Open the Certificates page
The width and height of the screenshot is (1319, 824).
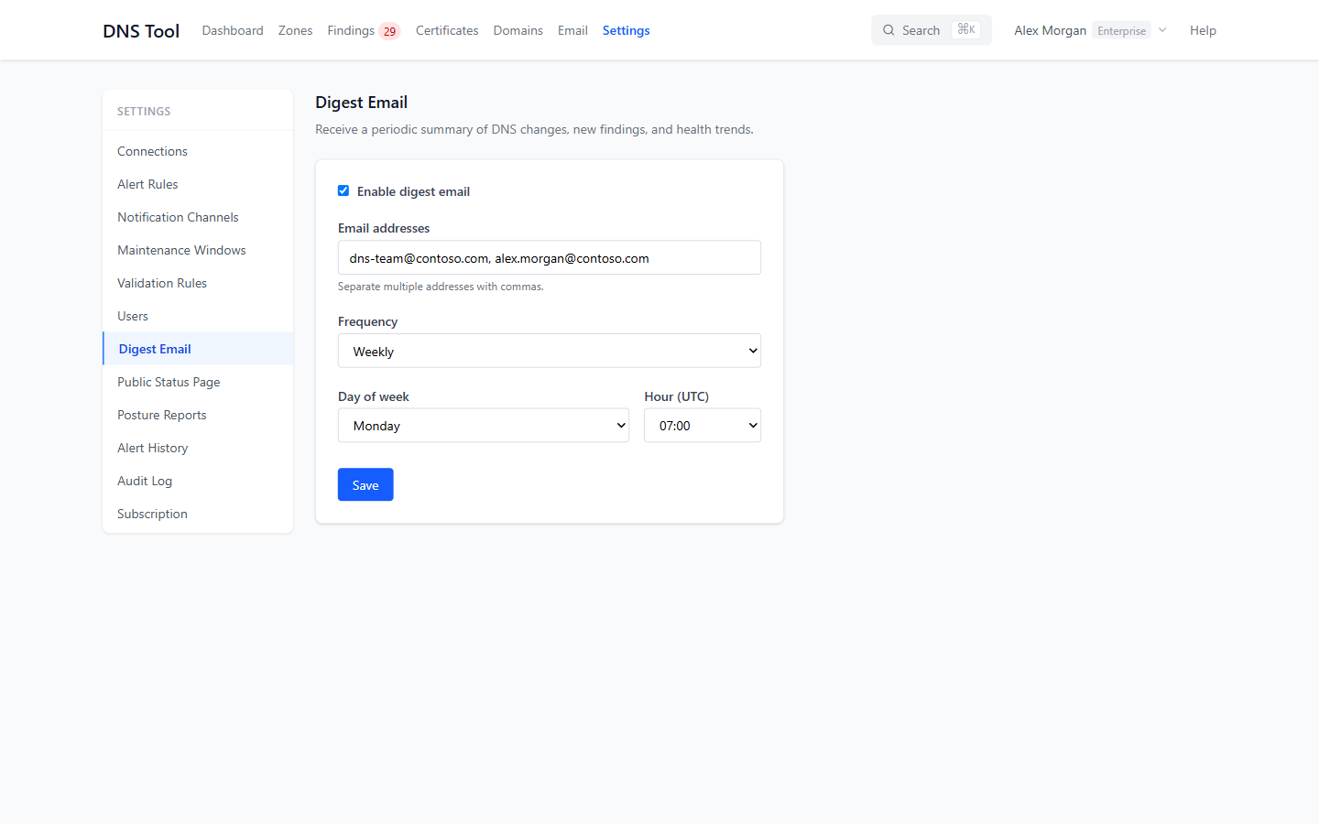[447, 30]
